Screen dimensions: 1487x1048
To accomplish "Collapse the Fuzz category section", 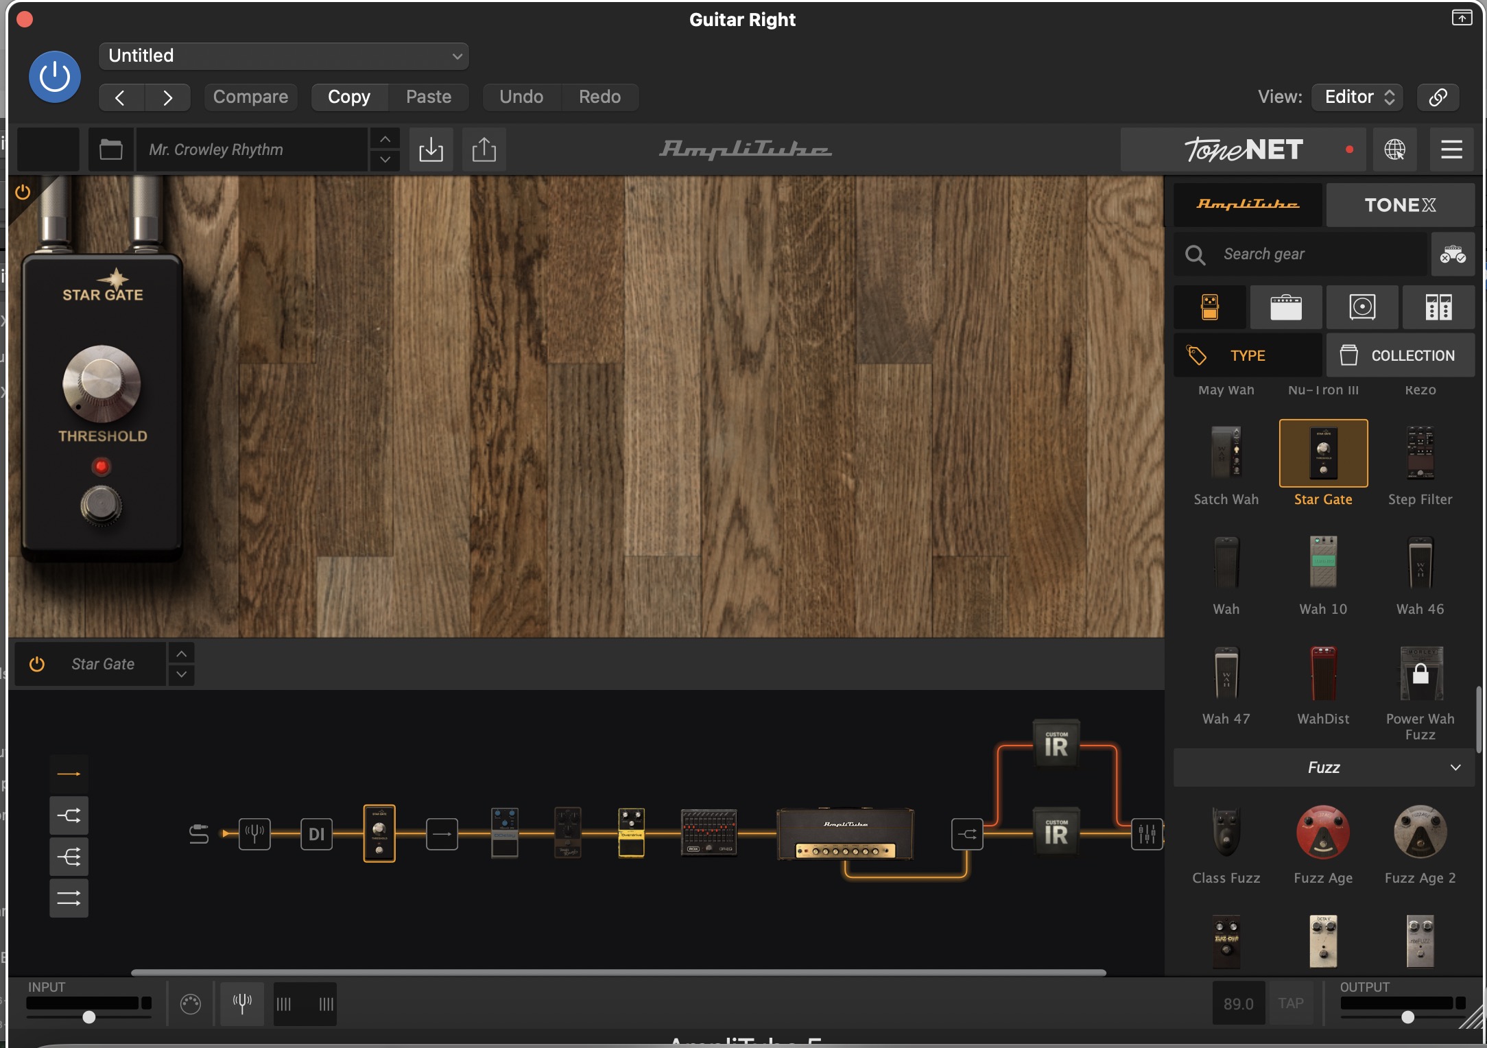I will pyautogui.click(x=1324, y=767).
